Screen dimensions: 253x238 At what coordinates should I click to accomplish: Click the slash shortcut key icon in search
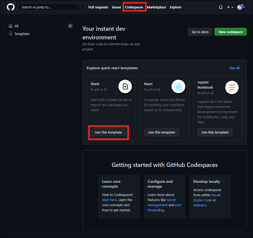tap(80, 7)
